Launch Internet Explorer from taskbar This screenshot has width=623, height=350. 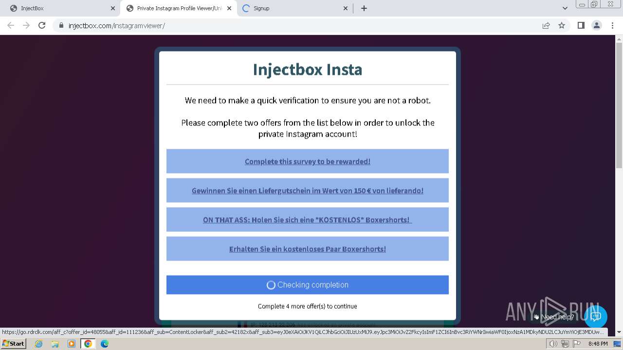point(38,344)
